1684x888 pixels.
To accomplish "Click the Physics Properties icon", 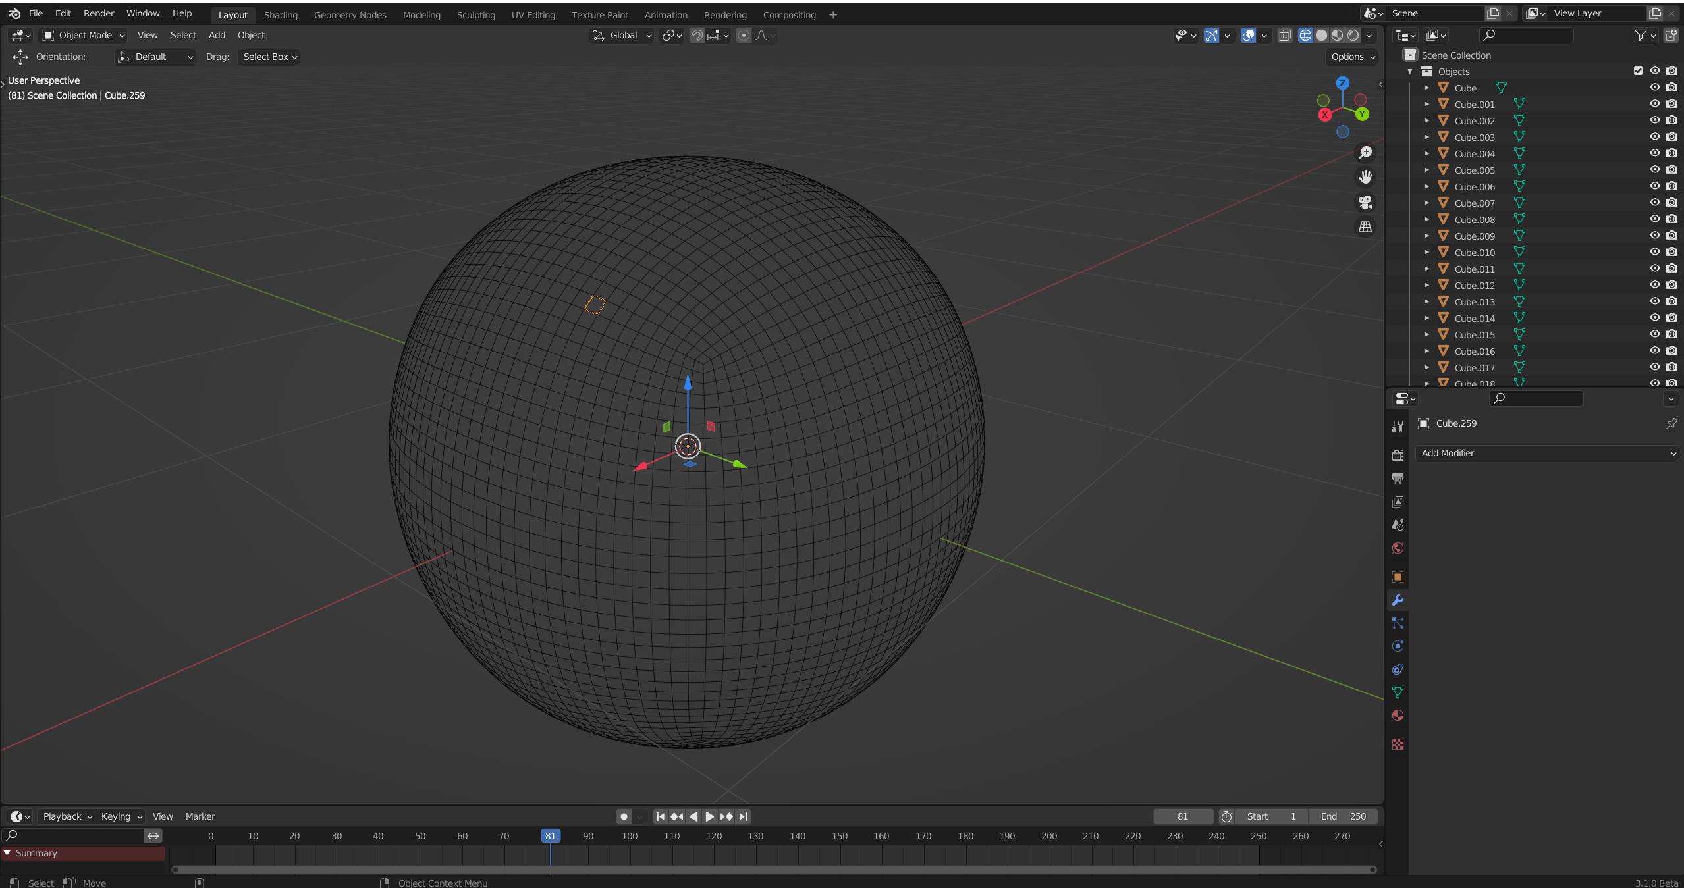I will [1399, 646].
